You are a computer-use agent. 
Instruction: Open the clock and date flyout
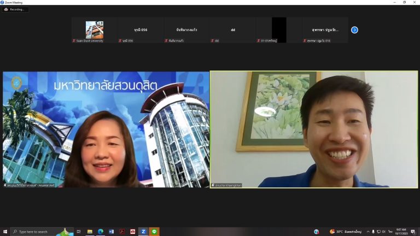click(x=401, y=232)
